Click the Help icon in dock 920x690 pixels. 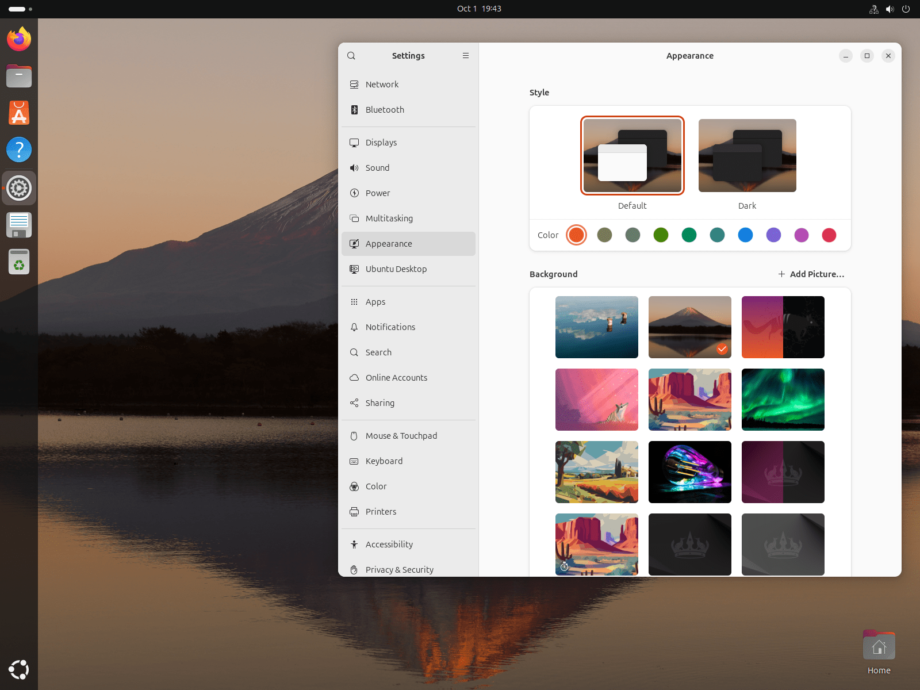(x=19, y=150)
